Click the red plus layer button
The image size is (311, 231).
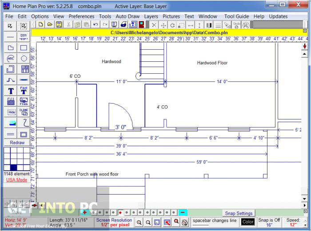click(84, 213)
